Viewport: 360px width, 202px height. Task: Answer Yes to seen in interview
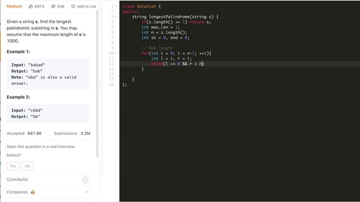(x=13, y=166)
